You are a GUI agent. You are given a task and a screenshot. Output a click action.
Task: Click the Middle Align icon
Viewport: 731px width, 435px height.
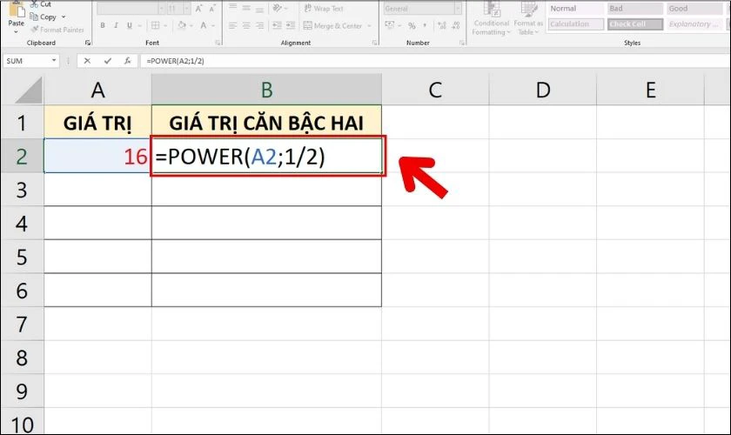click(x=246, y=8)
